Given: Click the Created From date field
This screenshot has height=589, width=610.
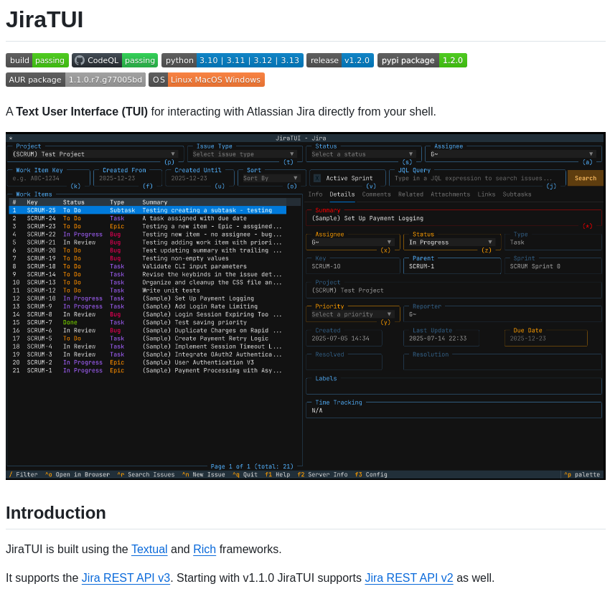Looking at the screenshot, I should [127, 179].
